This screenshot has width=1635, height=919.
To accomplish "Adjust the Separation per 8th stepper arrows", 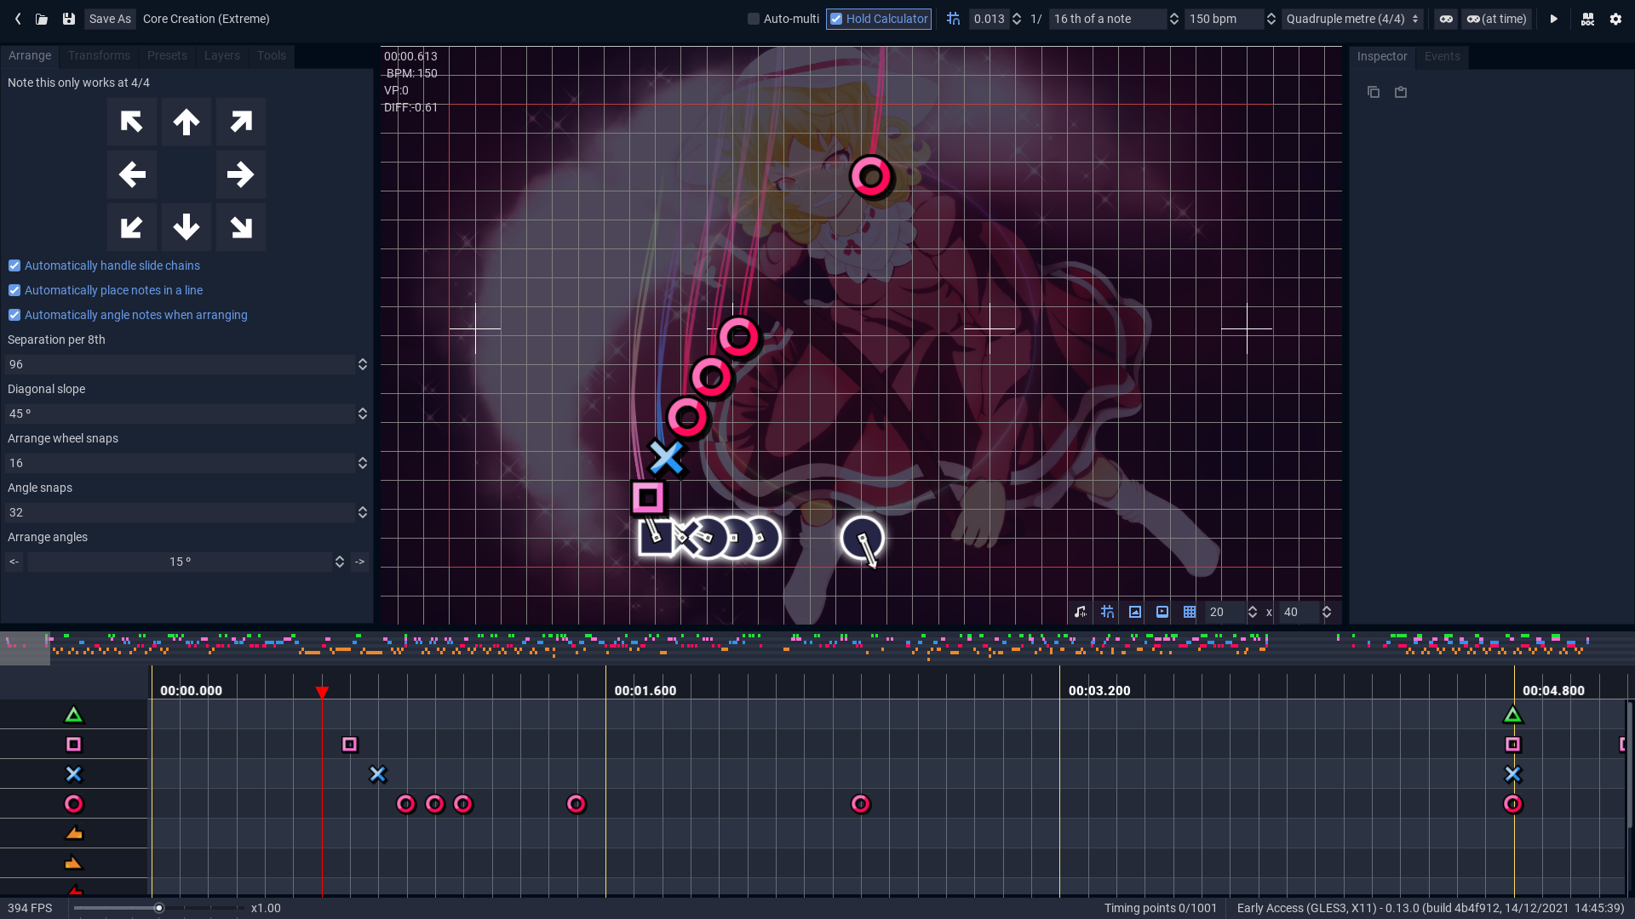I will pyautogui.click(x=363, y=365).
